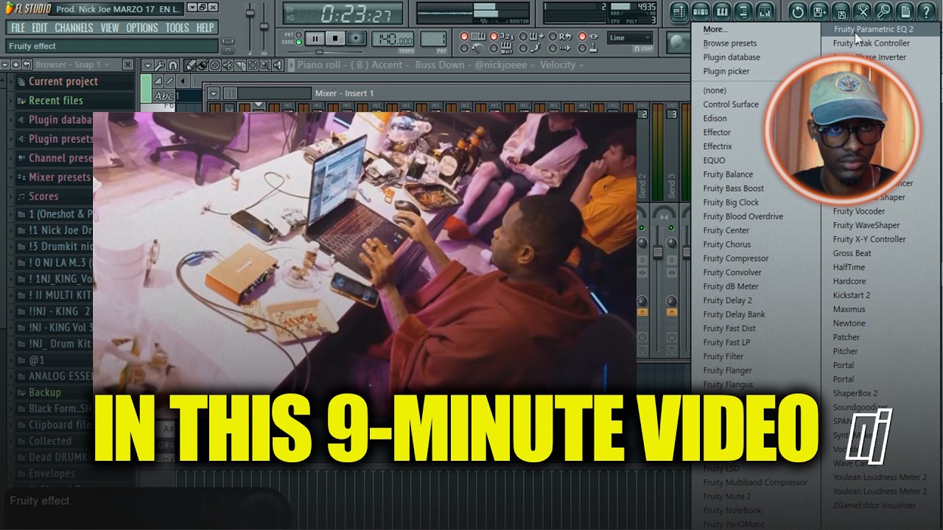Open the project info page icon
Image resolution: width=943 pixels, height=530 pixels.
pyautogui.click(x=904, y=12)
